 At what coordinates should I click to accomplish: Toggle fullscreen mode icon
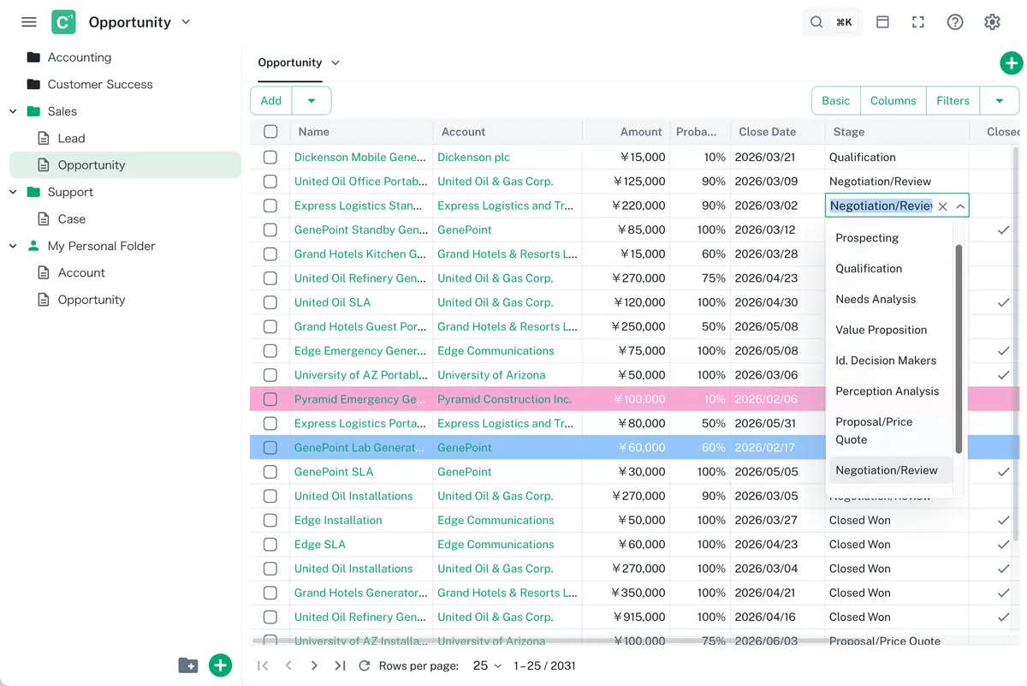click(x=918, y=22)
